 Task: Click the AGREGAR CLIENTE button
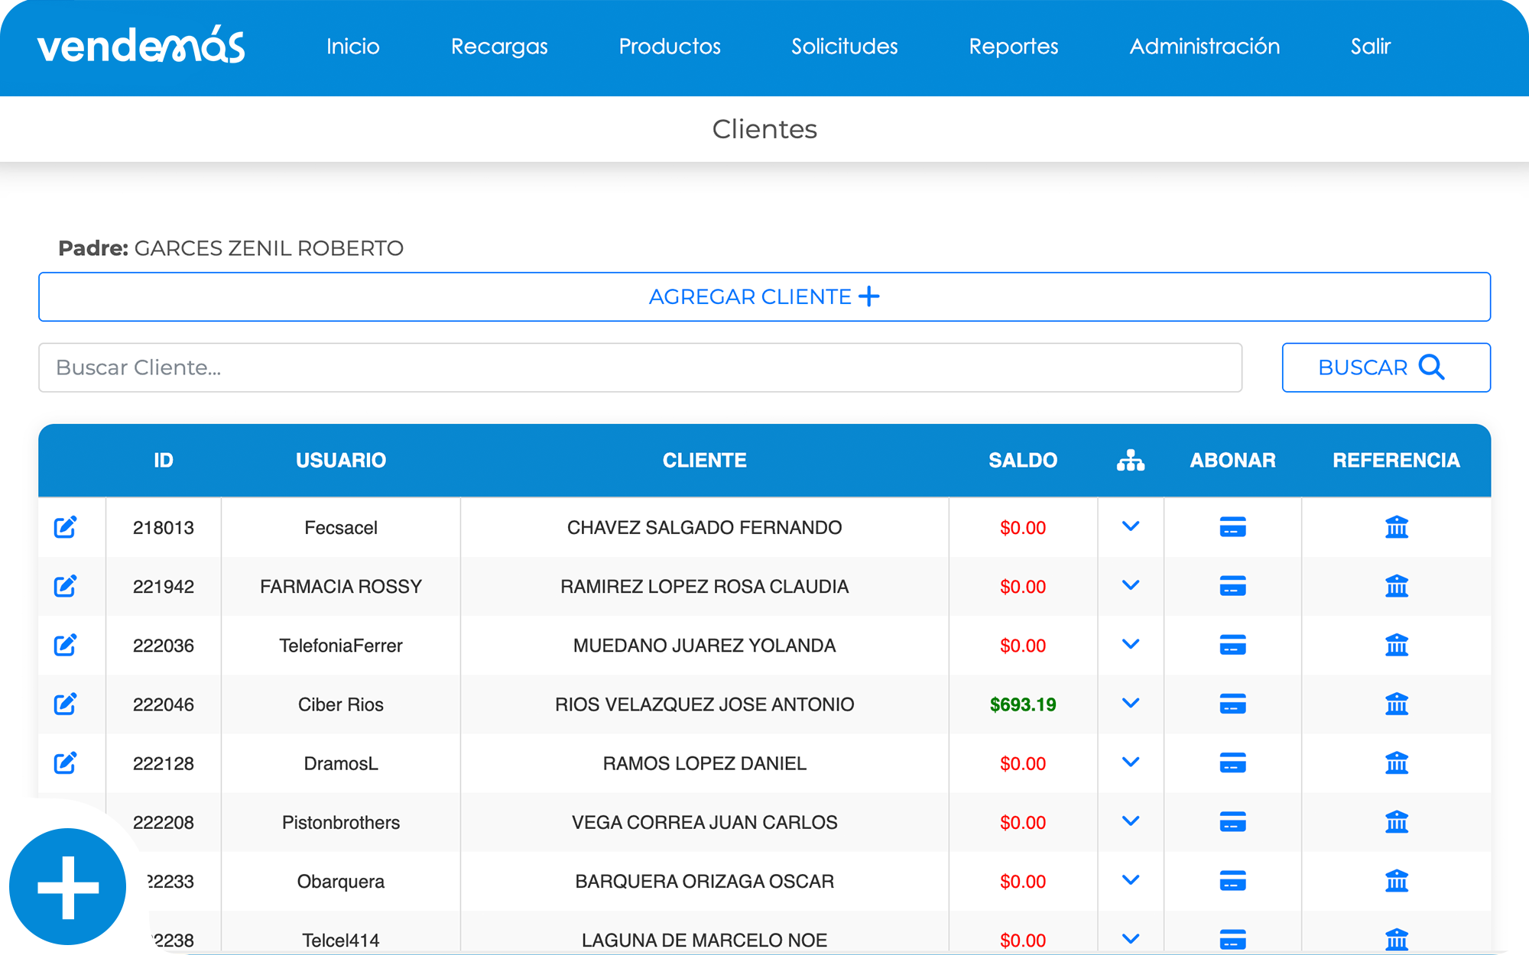(764, 296)
